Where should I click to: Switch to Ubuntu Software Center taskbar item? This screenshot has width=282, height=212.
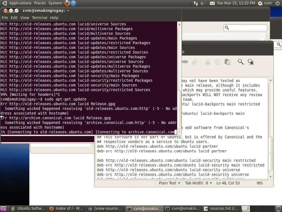point(29,209)
